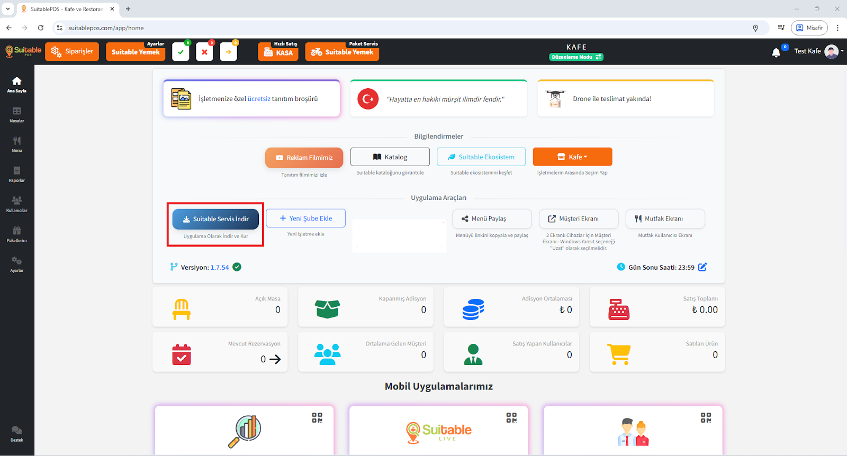Viewport: 847px width, 456px height.
Task: Open QR code on Suitable Live card
Action: [511, 418]
